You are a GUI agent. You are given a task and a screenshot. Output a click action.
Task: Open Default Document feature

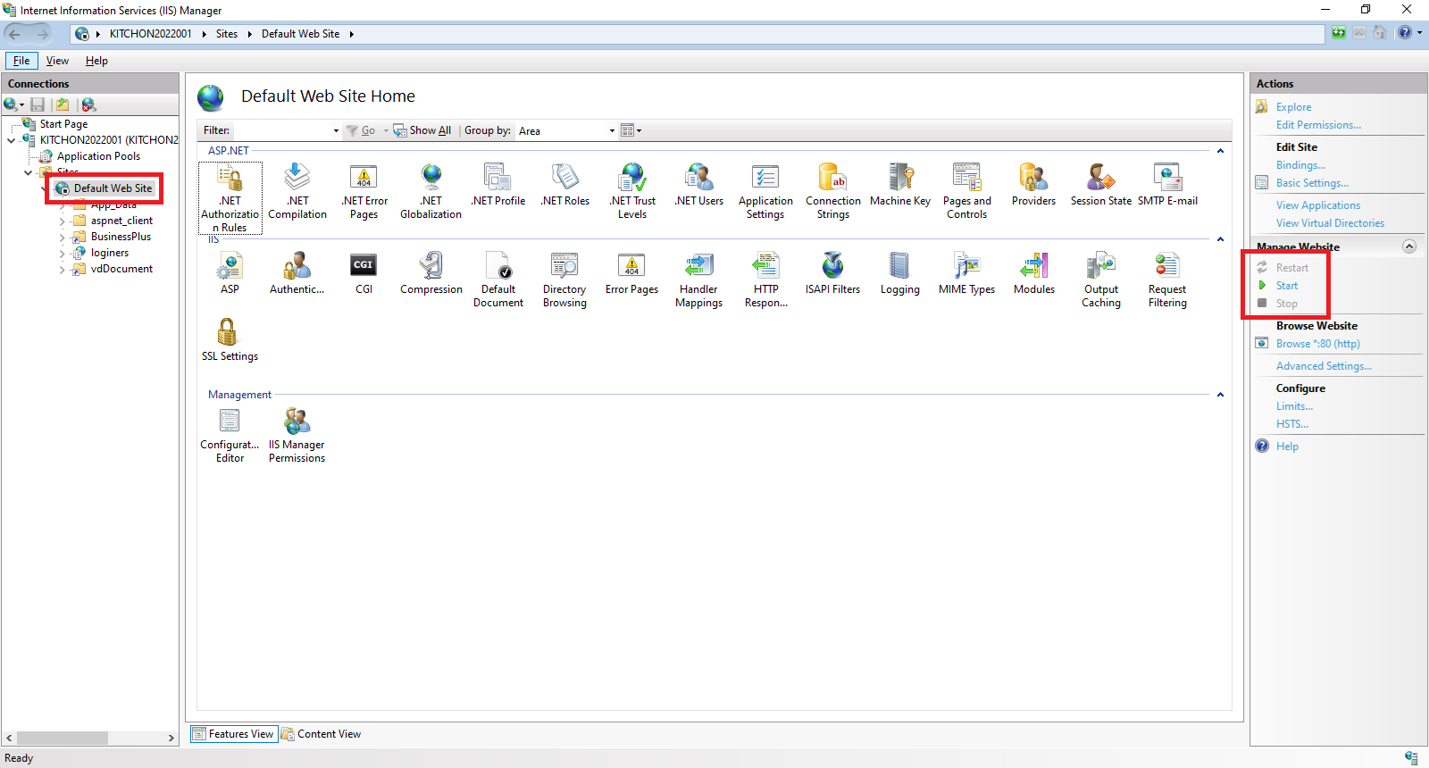coord(498,280)
